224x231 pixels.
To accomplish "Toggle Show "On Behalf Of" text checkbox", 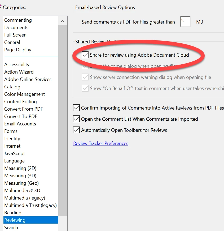I will [85, 88].
